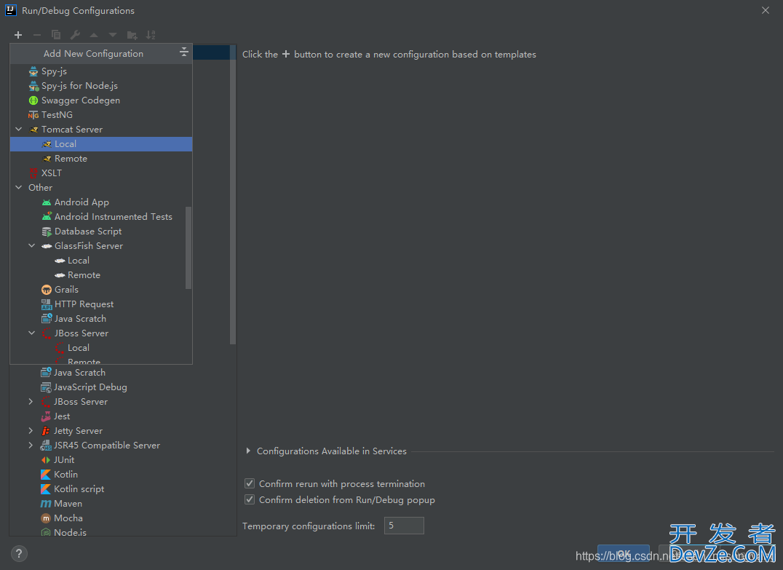Image resolution: width=783 pixels, height=570 pixels.
Task: Collapse the Tomcat Server group
Action: [x=18, y=130]
